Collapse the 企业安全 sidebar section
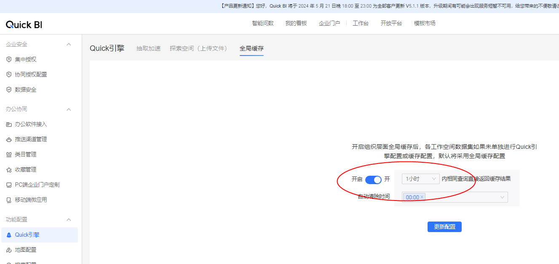 [x=69, y=44]
